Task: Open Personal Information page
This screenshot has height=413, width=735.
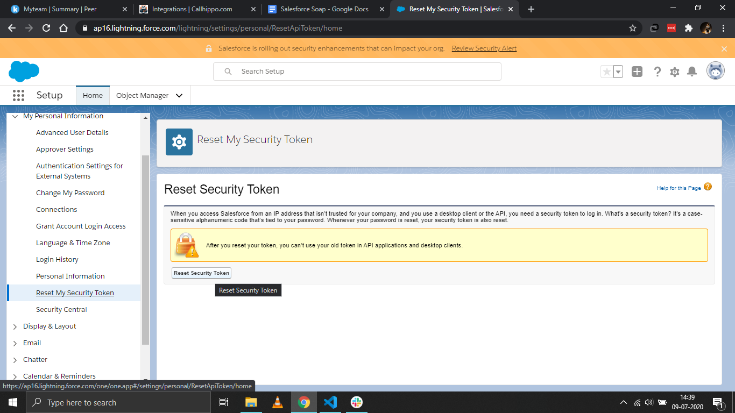Action: pyautogui.click(x=70, y=276)
